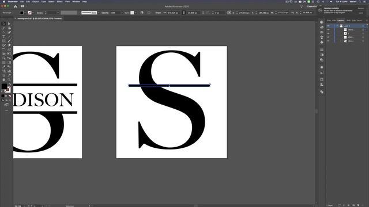Select the Magic Wand tool
The height and width of the screenshot is (207, 369).
coord(4,28)
